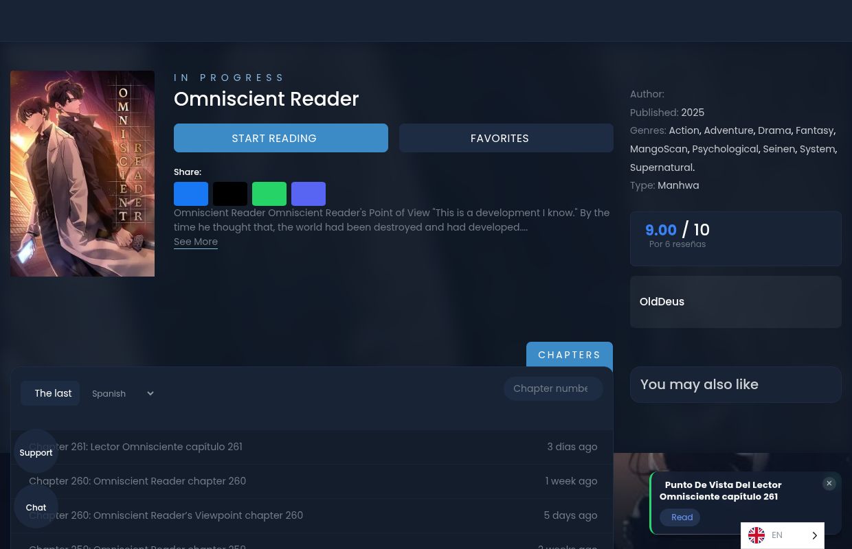852x549 pixels.
Task: Click the '5 days ago' timestamp
Action: tap(570, 515)
